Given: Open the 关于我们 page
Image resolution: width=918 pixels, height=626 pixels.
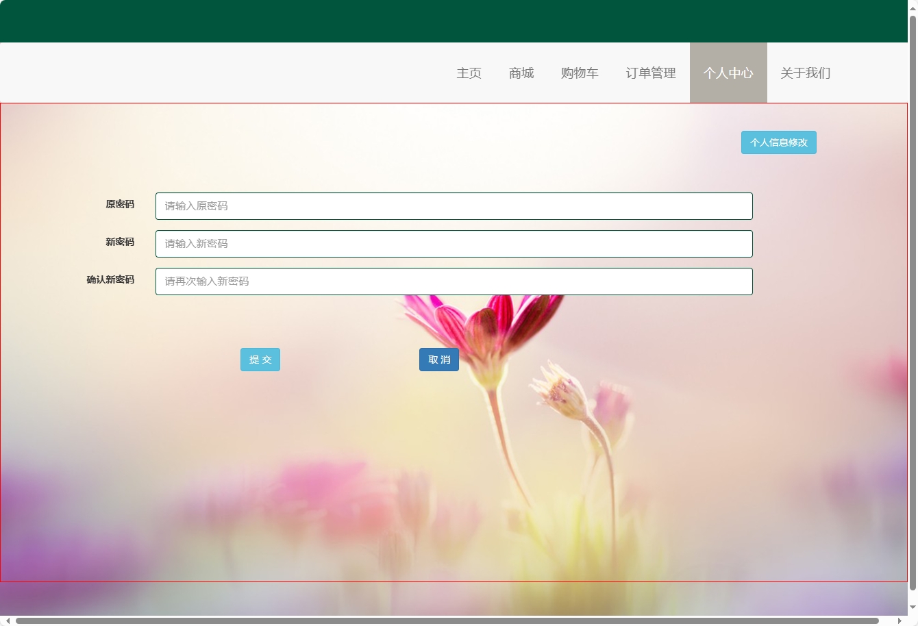Looking at the screenshot, I should click(x=806, y=73).
